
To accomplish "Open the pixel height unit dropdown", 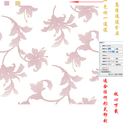I will (x=119, y=52).
